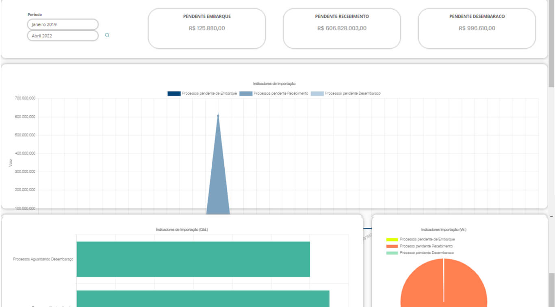Click the period search magnifier icon
This screenshot has height=307, width=555.
pos(107,35)
